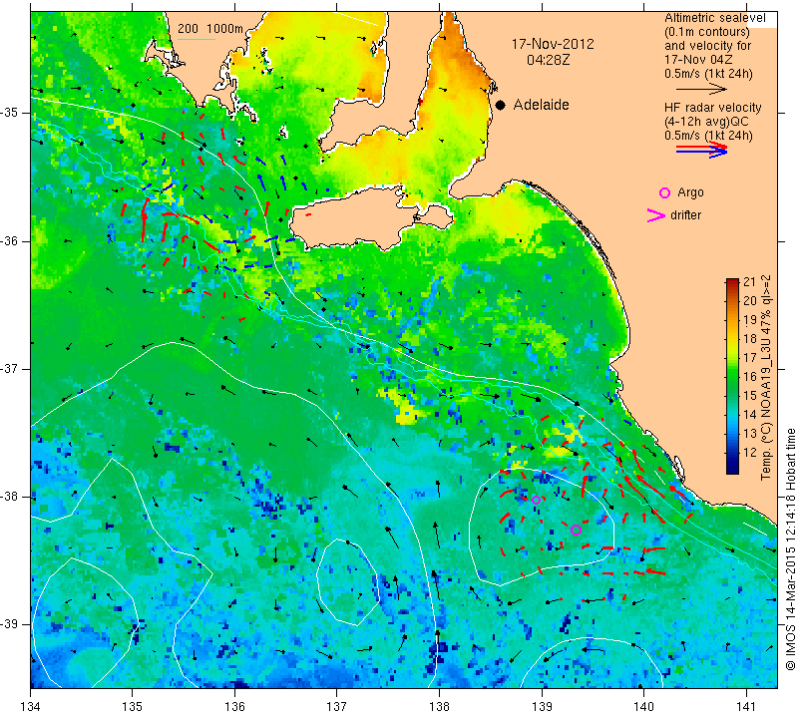798x718 pixels.
Task: Click the longitude label '136'
Action: 234,706
